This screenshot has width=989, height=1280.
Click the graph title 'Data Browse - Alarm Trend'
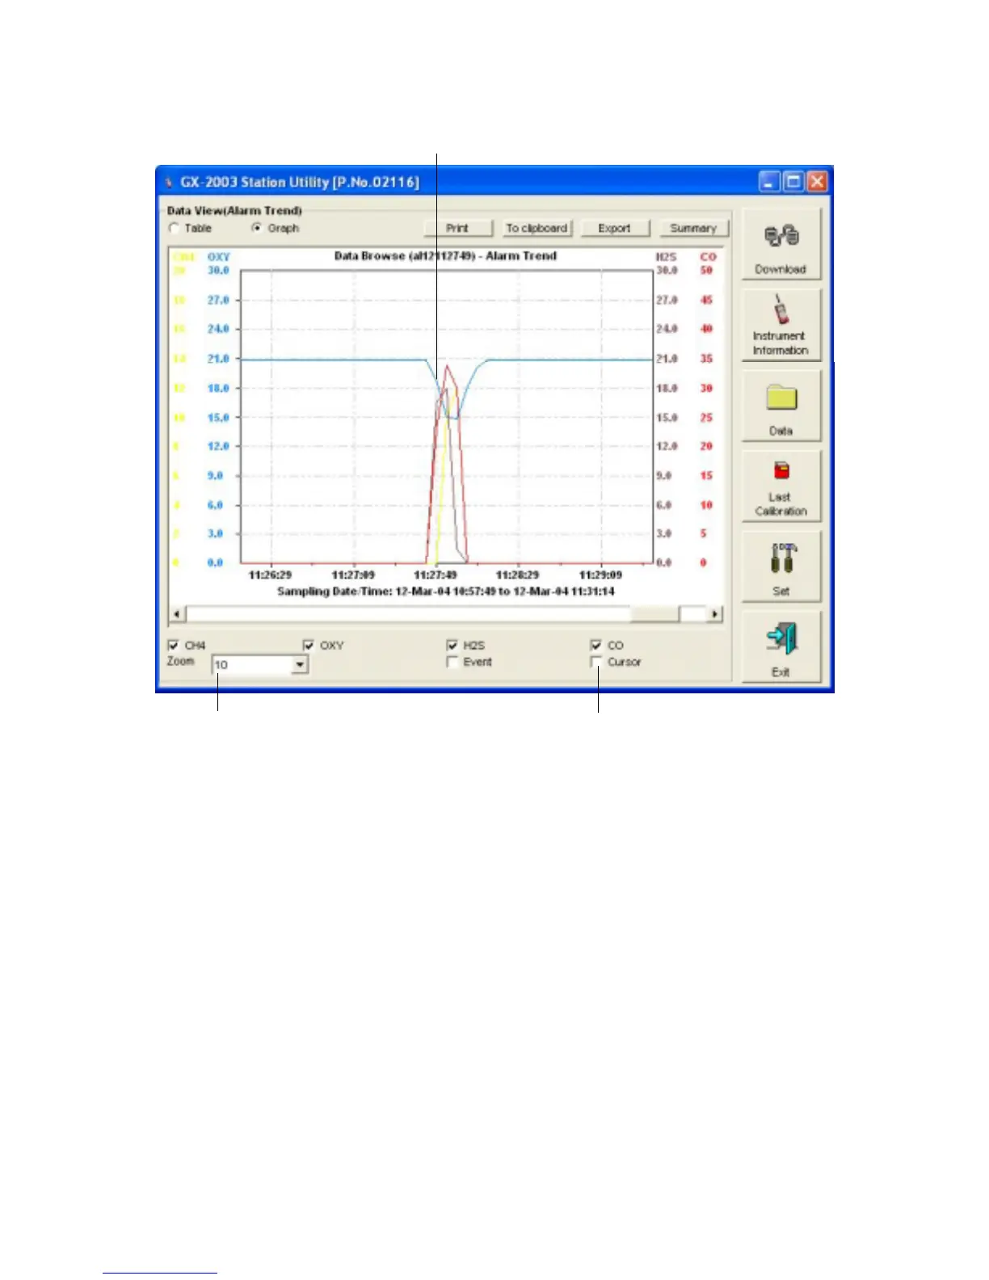click(445, 255)
